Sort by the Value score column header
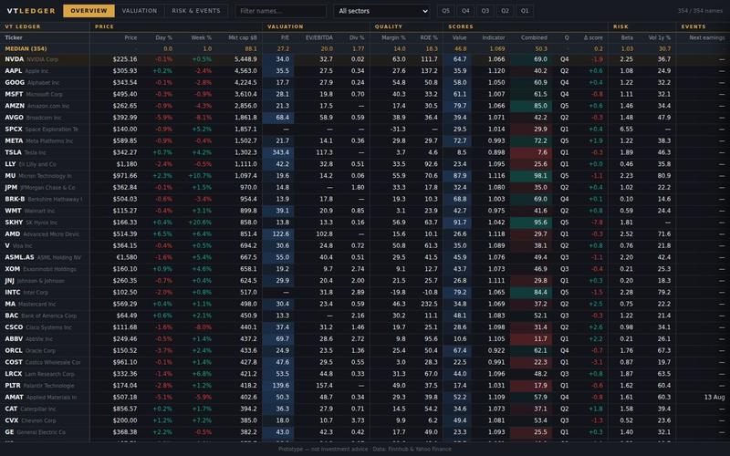 [x=457, y=37]
